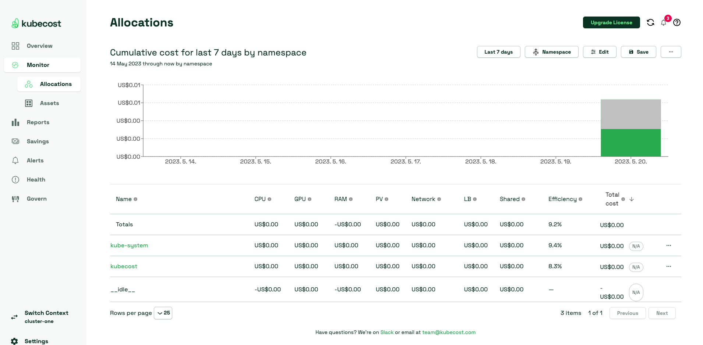Click the info icon next to Name

[135, 199]
